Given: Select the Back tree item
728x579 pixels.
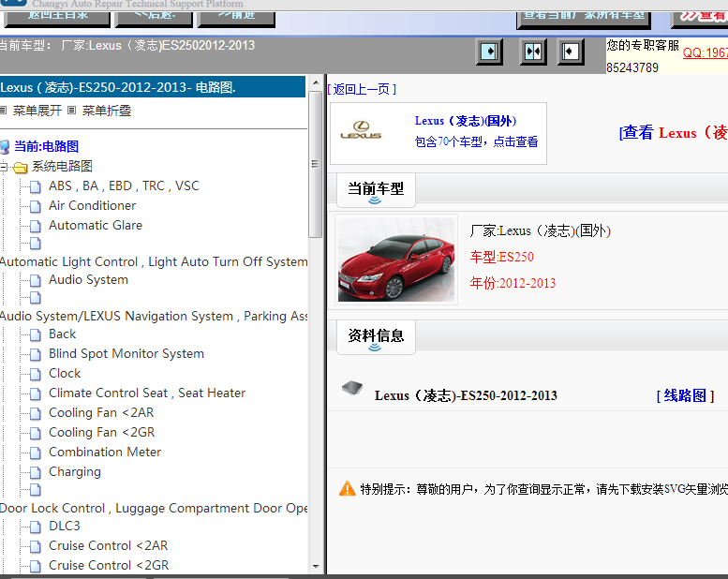Looking at the screenshot, I should (x=62, y=334).
